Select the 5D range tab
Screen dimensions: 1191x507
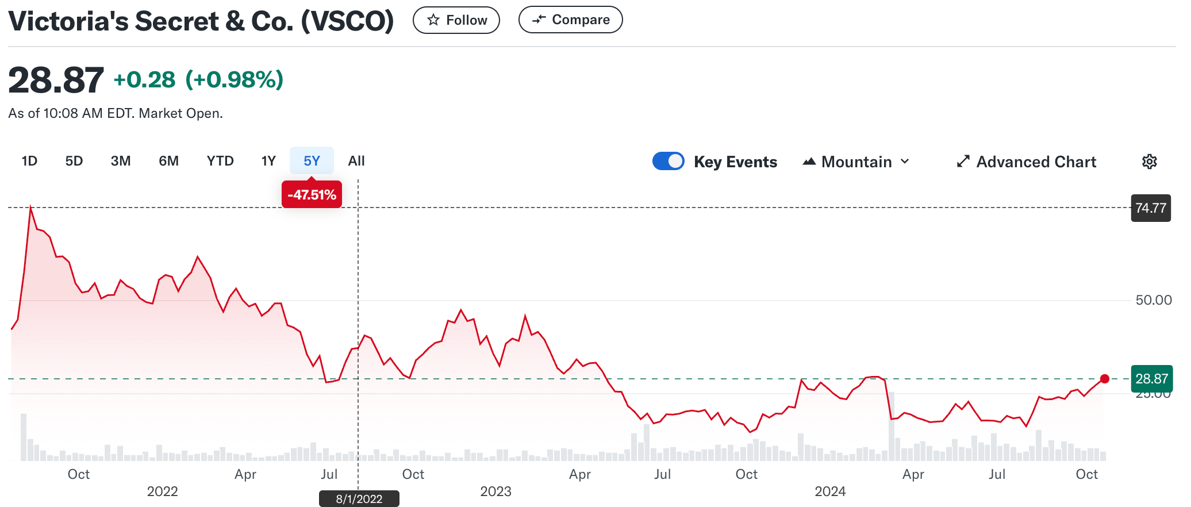pos(74,161)
